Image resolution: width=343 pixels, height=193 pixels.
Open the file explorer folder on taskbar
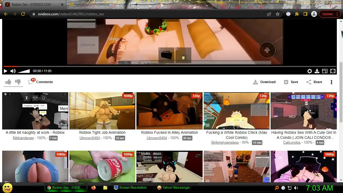tap(105, 188)
